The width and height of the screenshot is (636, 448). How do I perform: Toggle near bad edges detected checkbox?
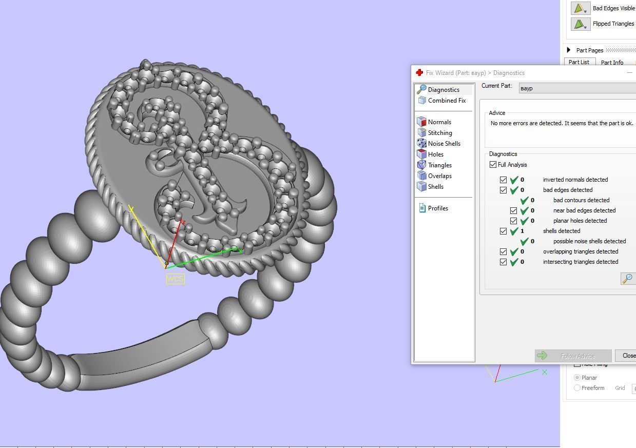point(513,210)
